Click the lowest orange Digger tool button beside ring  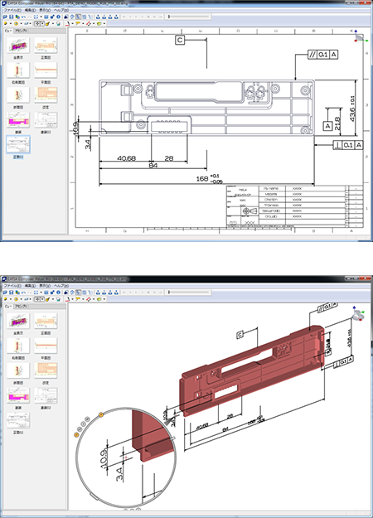pyautogui.click(x=76, y=435)
